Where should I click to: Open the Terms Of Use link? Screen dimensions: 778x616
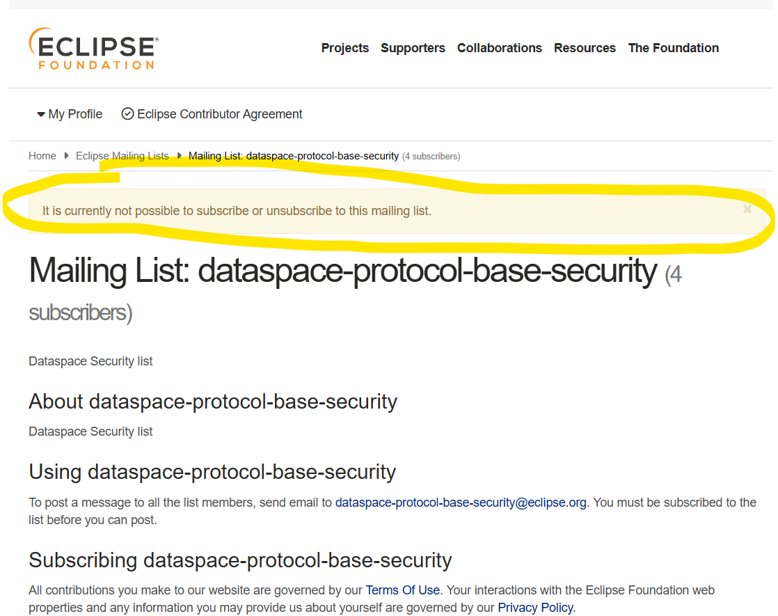tap(402, 590)
